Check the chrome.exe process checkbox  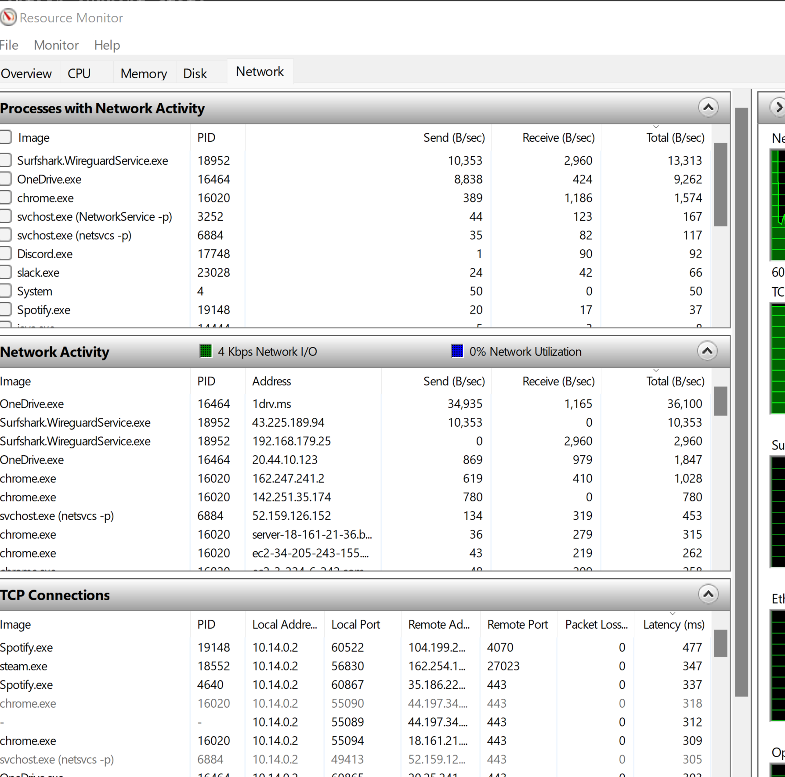(x=6, y=197)
